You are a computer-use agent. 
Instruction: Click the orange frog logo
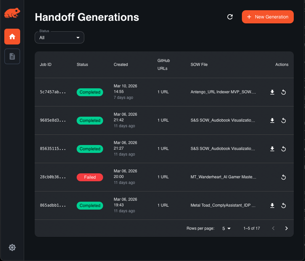[12, 13]
